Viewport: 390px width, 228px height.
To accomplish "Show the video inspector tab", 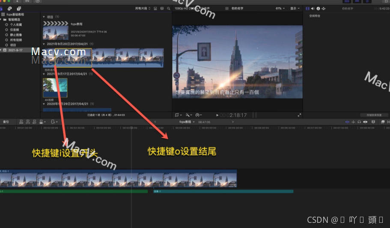I will point(308,9).
